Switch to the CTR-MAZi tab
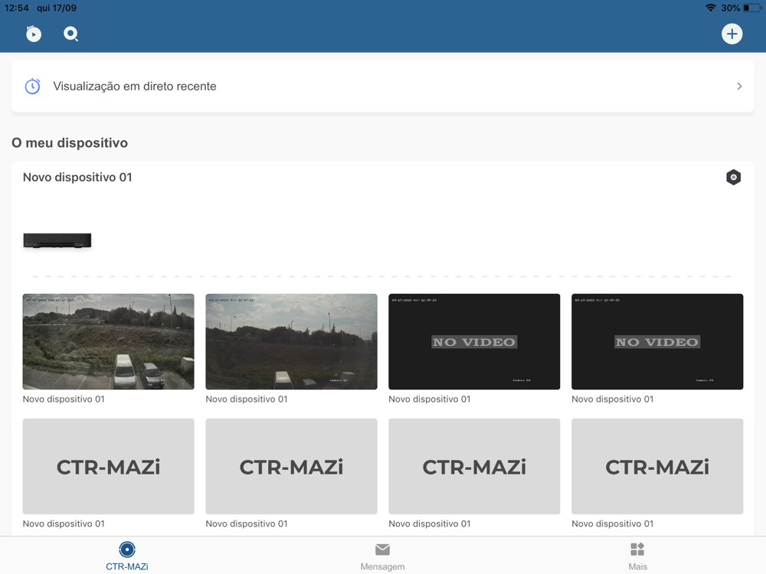Image resolution: width=766 pixels, height=574 pixels. tap(127, 556)
